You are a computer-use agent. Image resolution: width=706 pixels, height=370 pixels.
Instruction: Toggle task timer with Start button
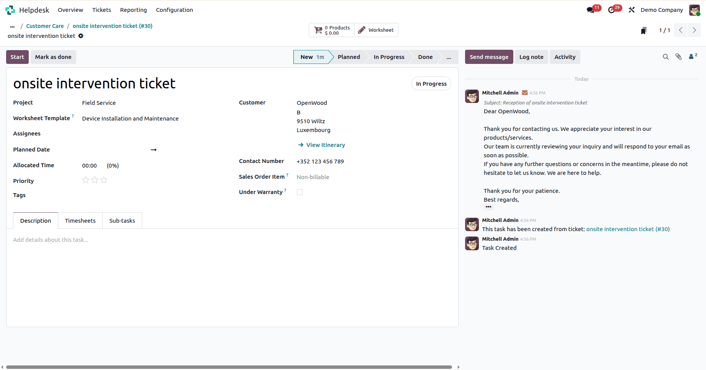(x=17, y=57)
